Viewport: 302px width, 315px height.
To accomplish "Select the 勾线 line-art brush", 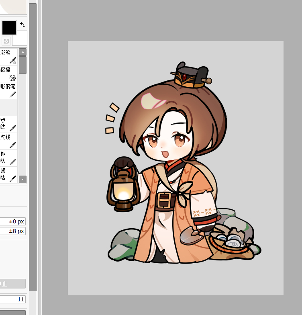I will [x=8, y=141].
